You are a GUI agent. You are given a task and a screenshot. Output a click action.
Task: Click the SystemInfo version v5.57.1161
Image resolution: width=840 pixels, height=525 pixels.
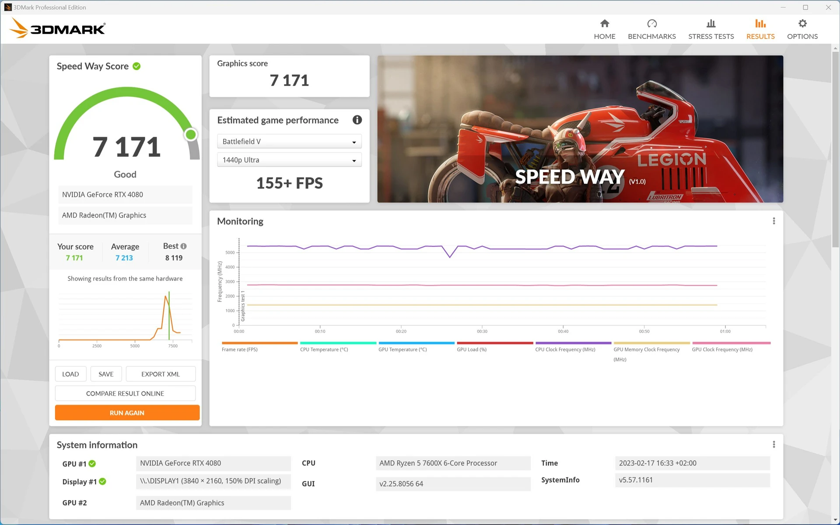(x=692, y=480)
